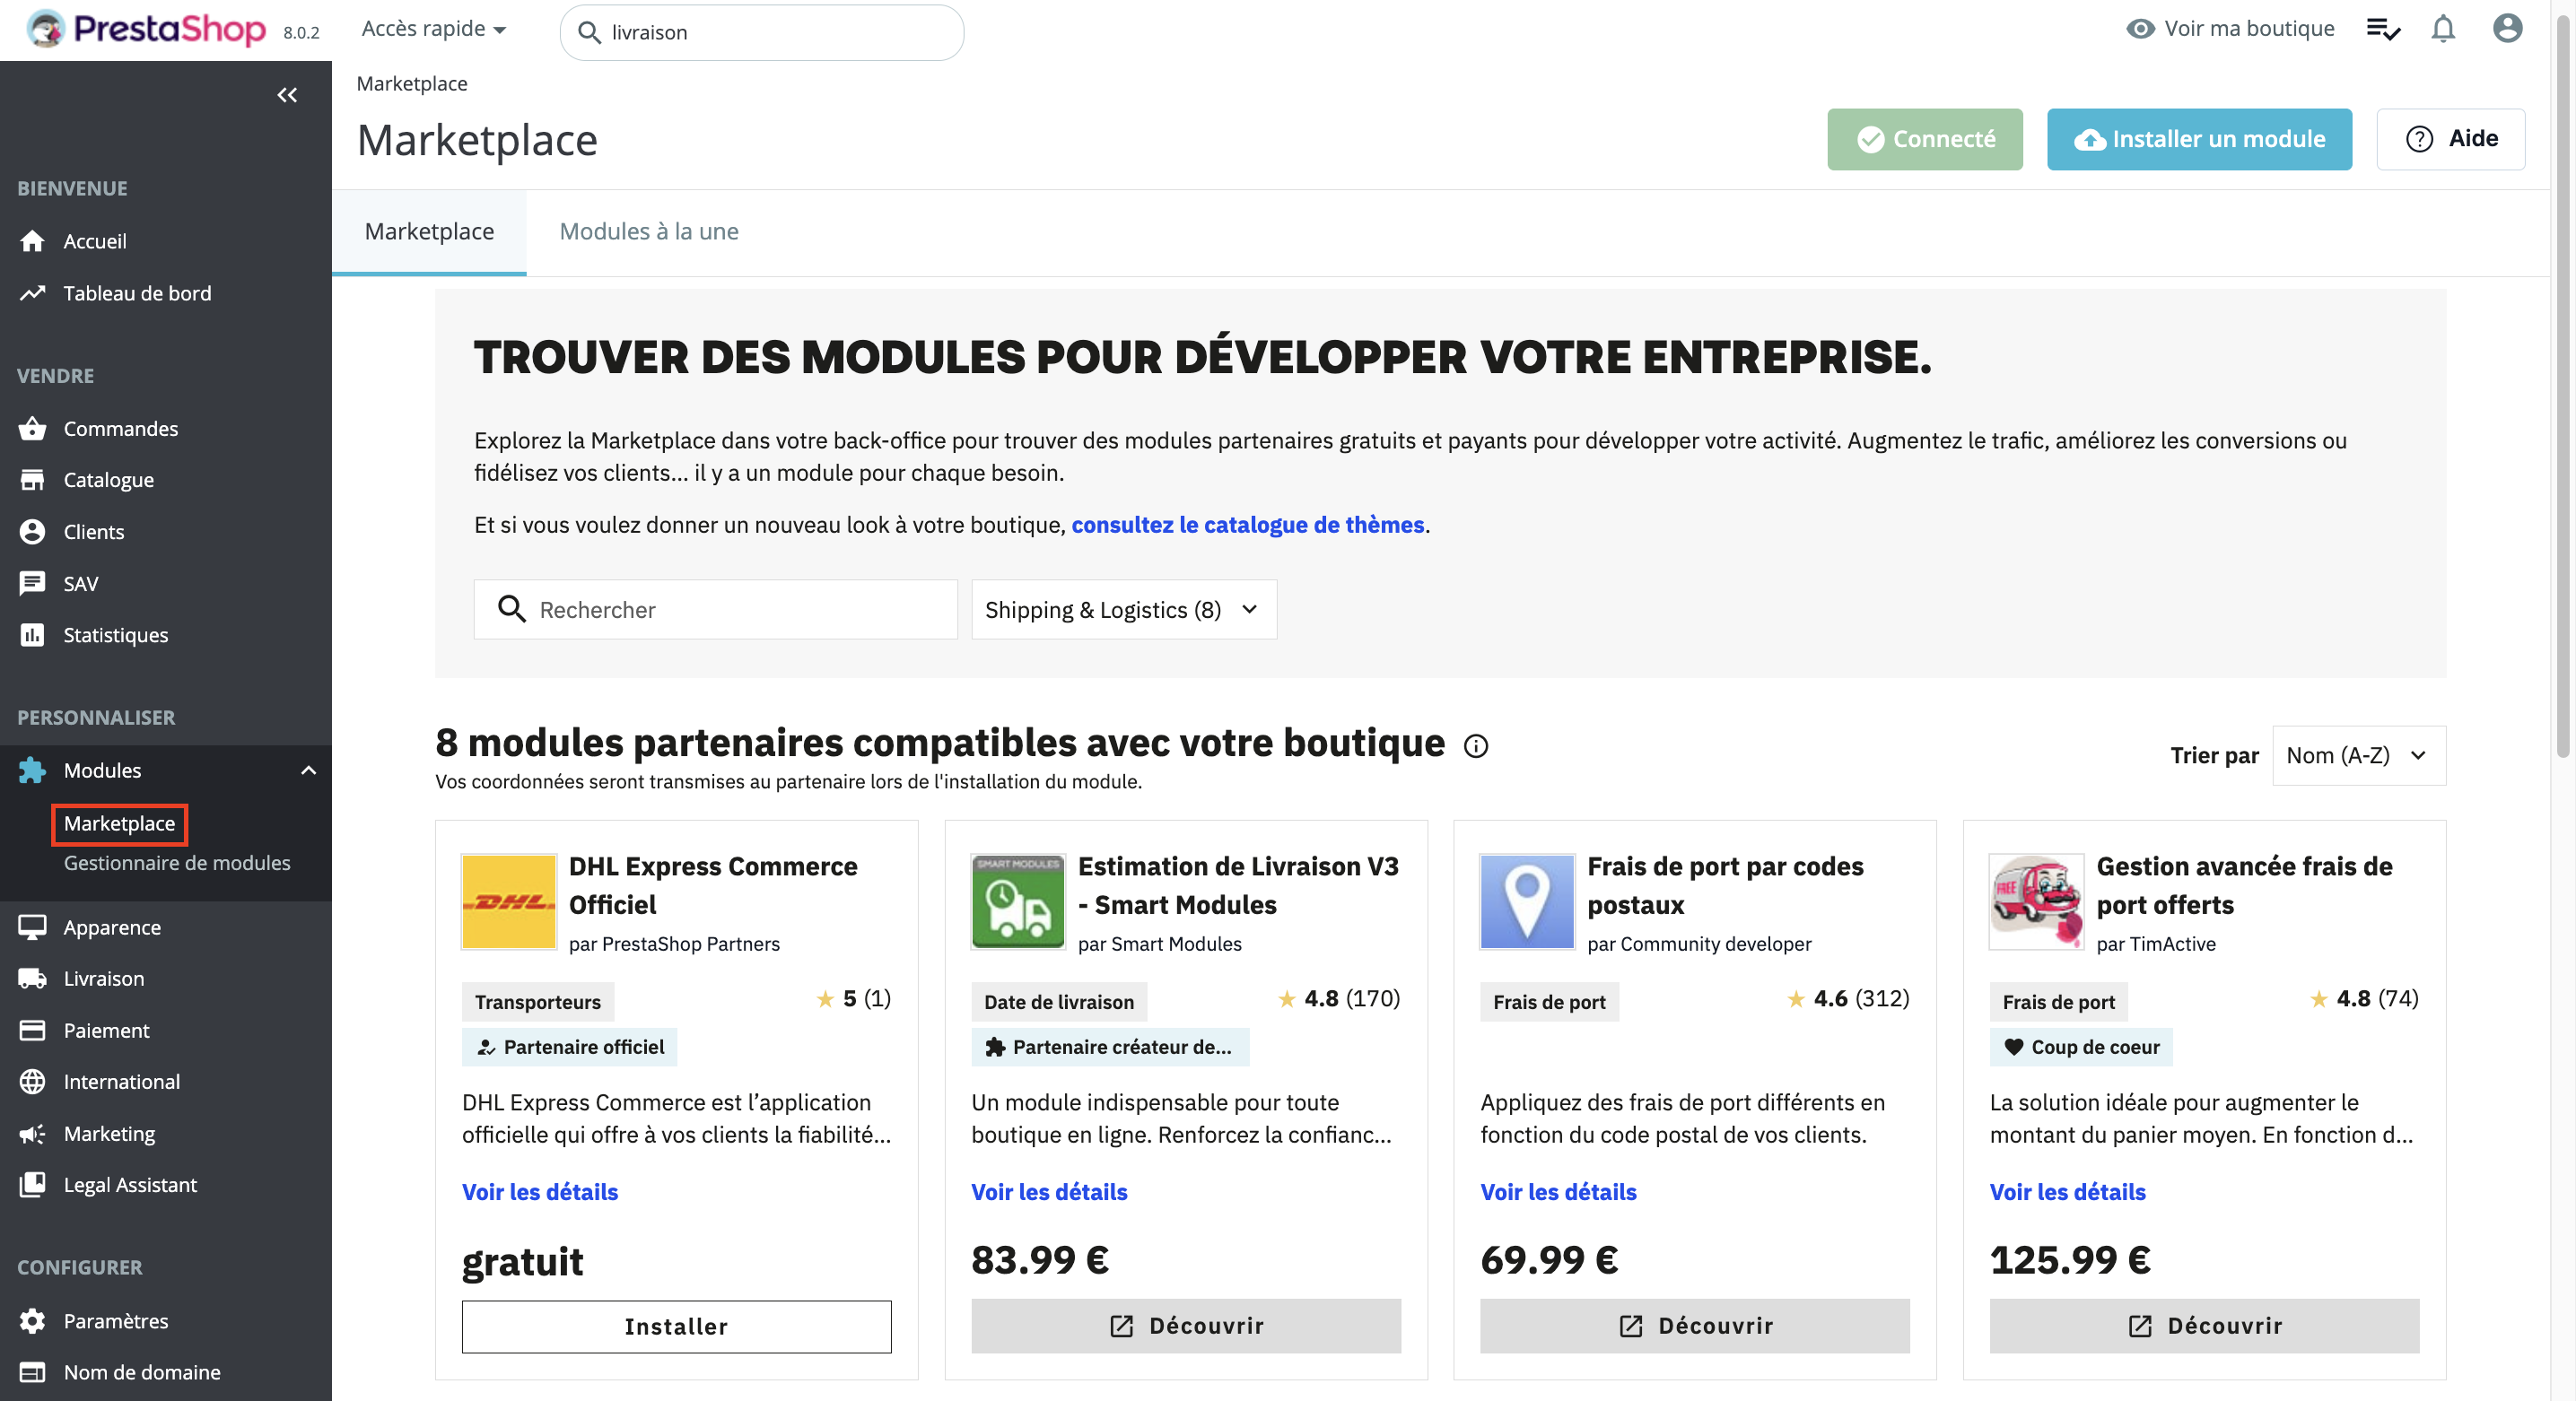Collapse the Modules menu chevron
The image size is (2576, 1401).
tap(308, 770)
